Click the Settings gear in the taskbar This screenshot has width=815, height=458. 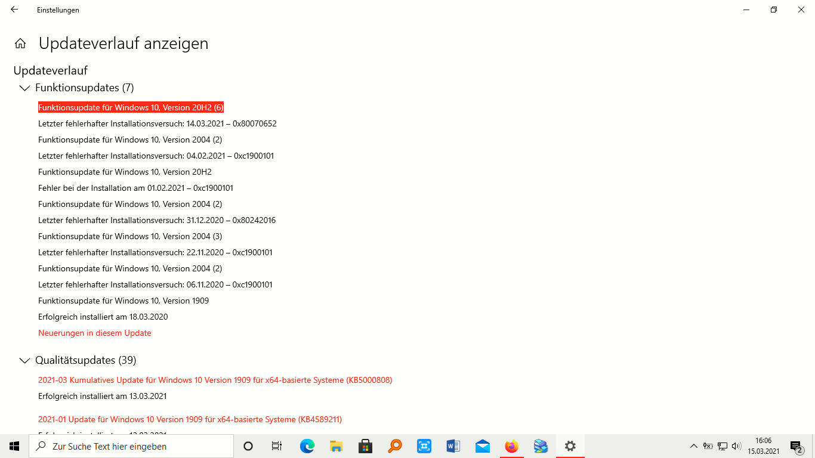pos(570,446)
